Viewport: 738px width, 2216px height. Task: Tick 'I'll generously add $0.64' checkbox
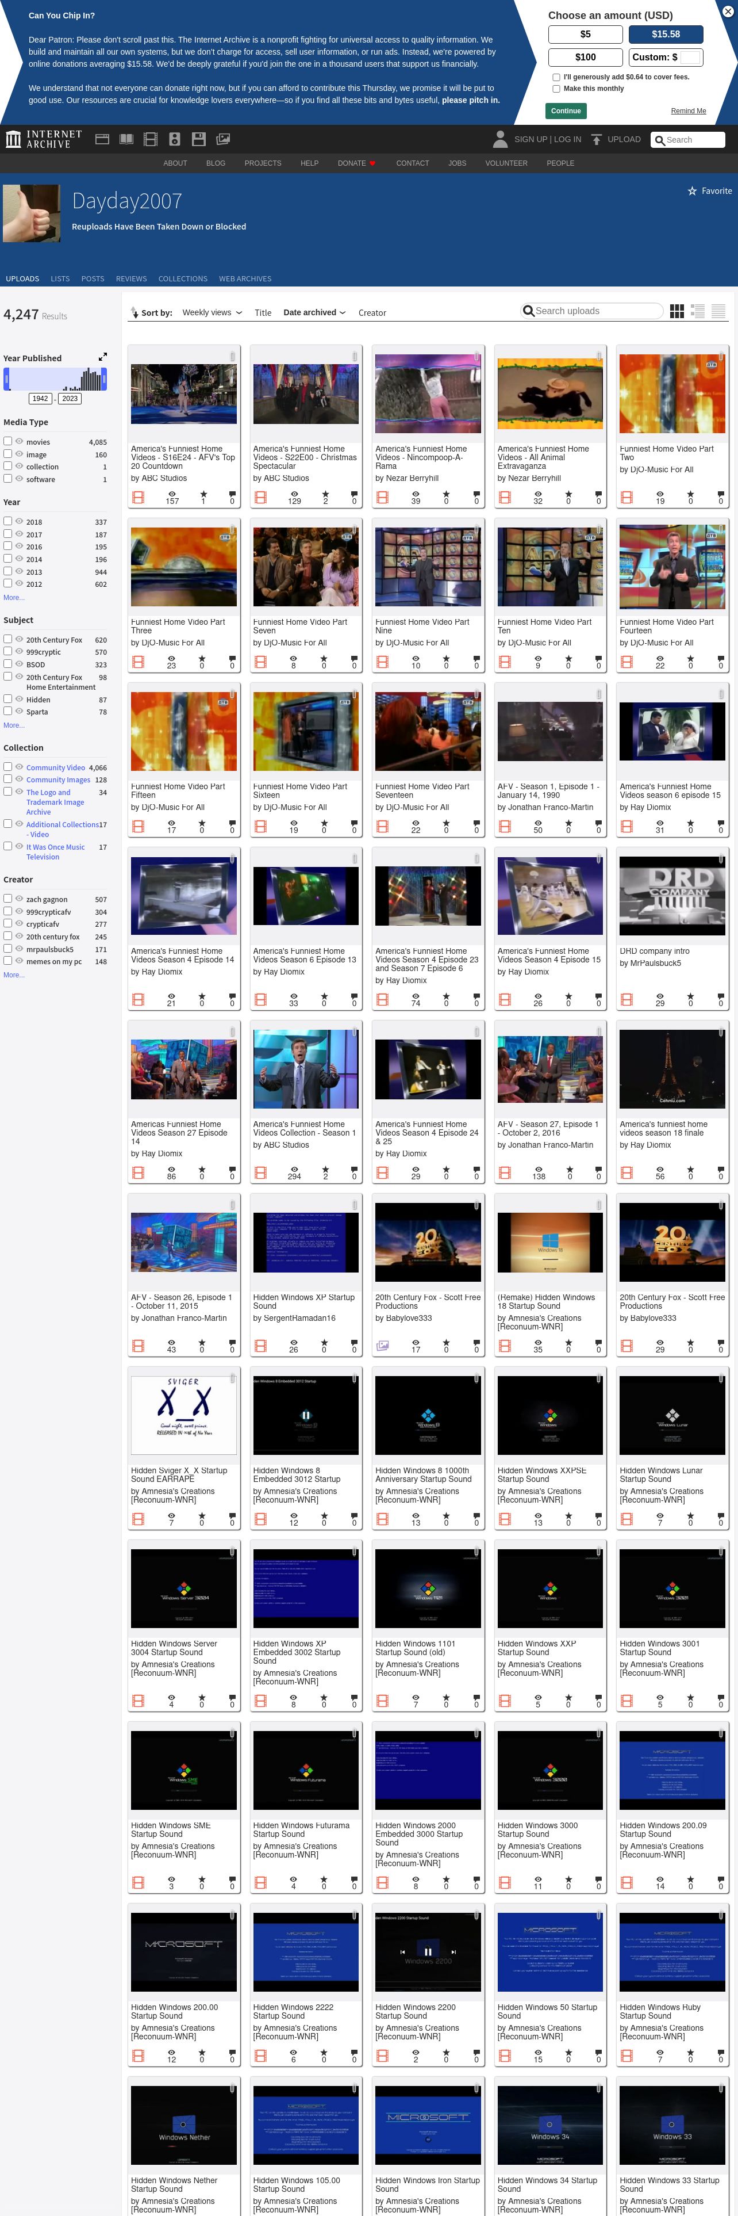(x=556, y=77)
